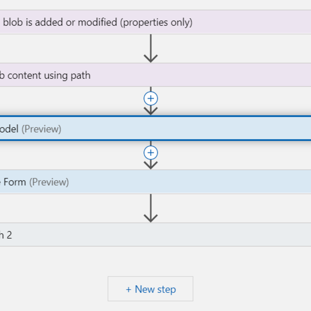Click the arrow below the Form (Preview) card
311x311 pixels.
[151, 208]
